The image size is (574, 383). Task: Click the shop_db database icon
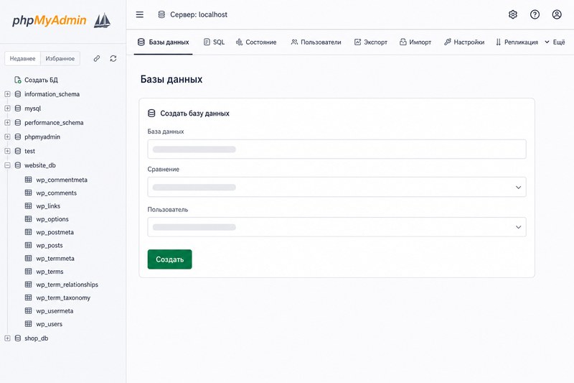click(17, 338)
